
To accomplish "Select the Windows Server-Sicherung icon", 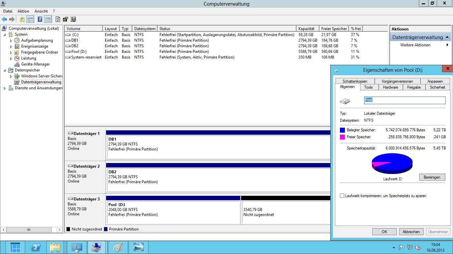I will [17, 76].
